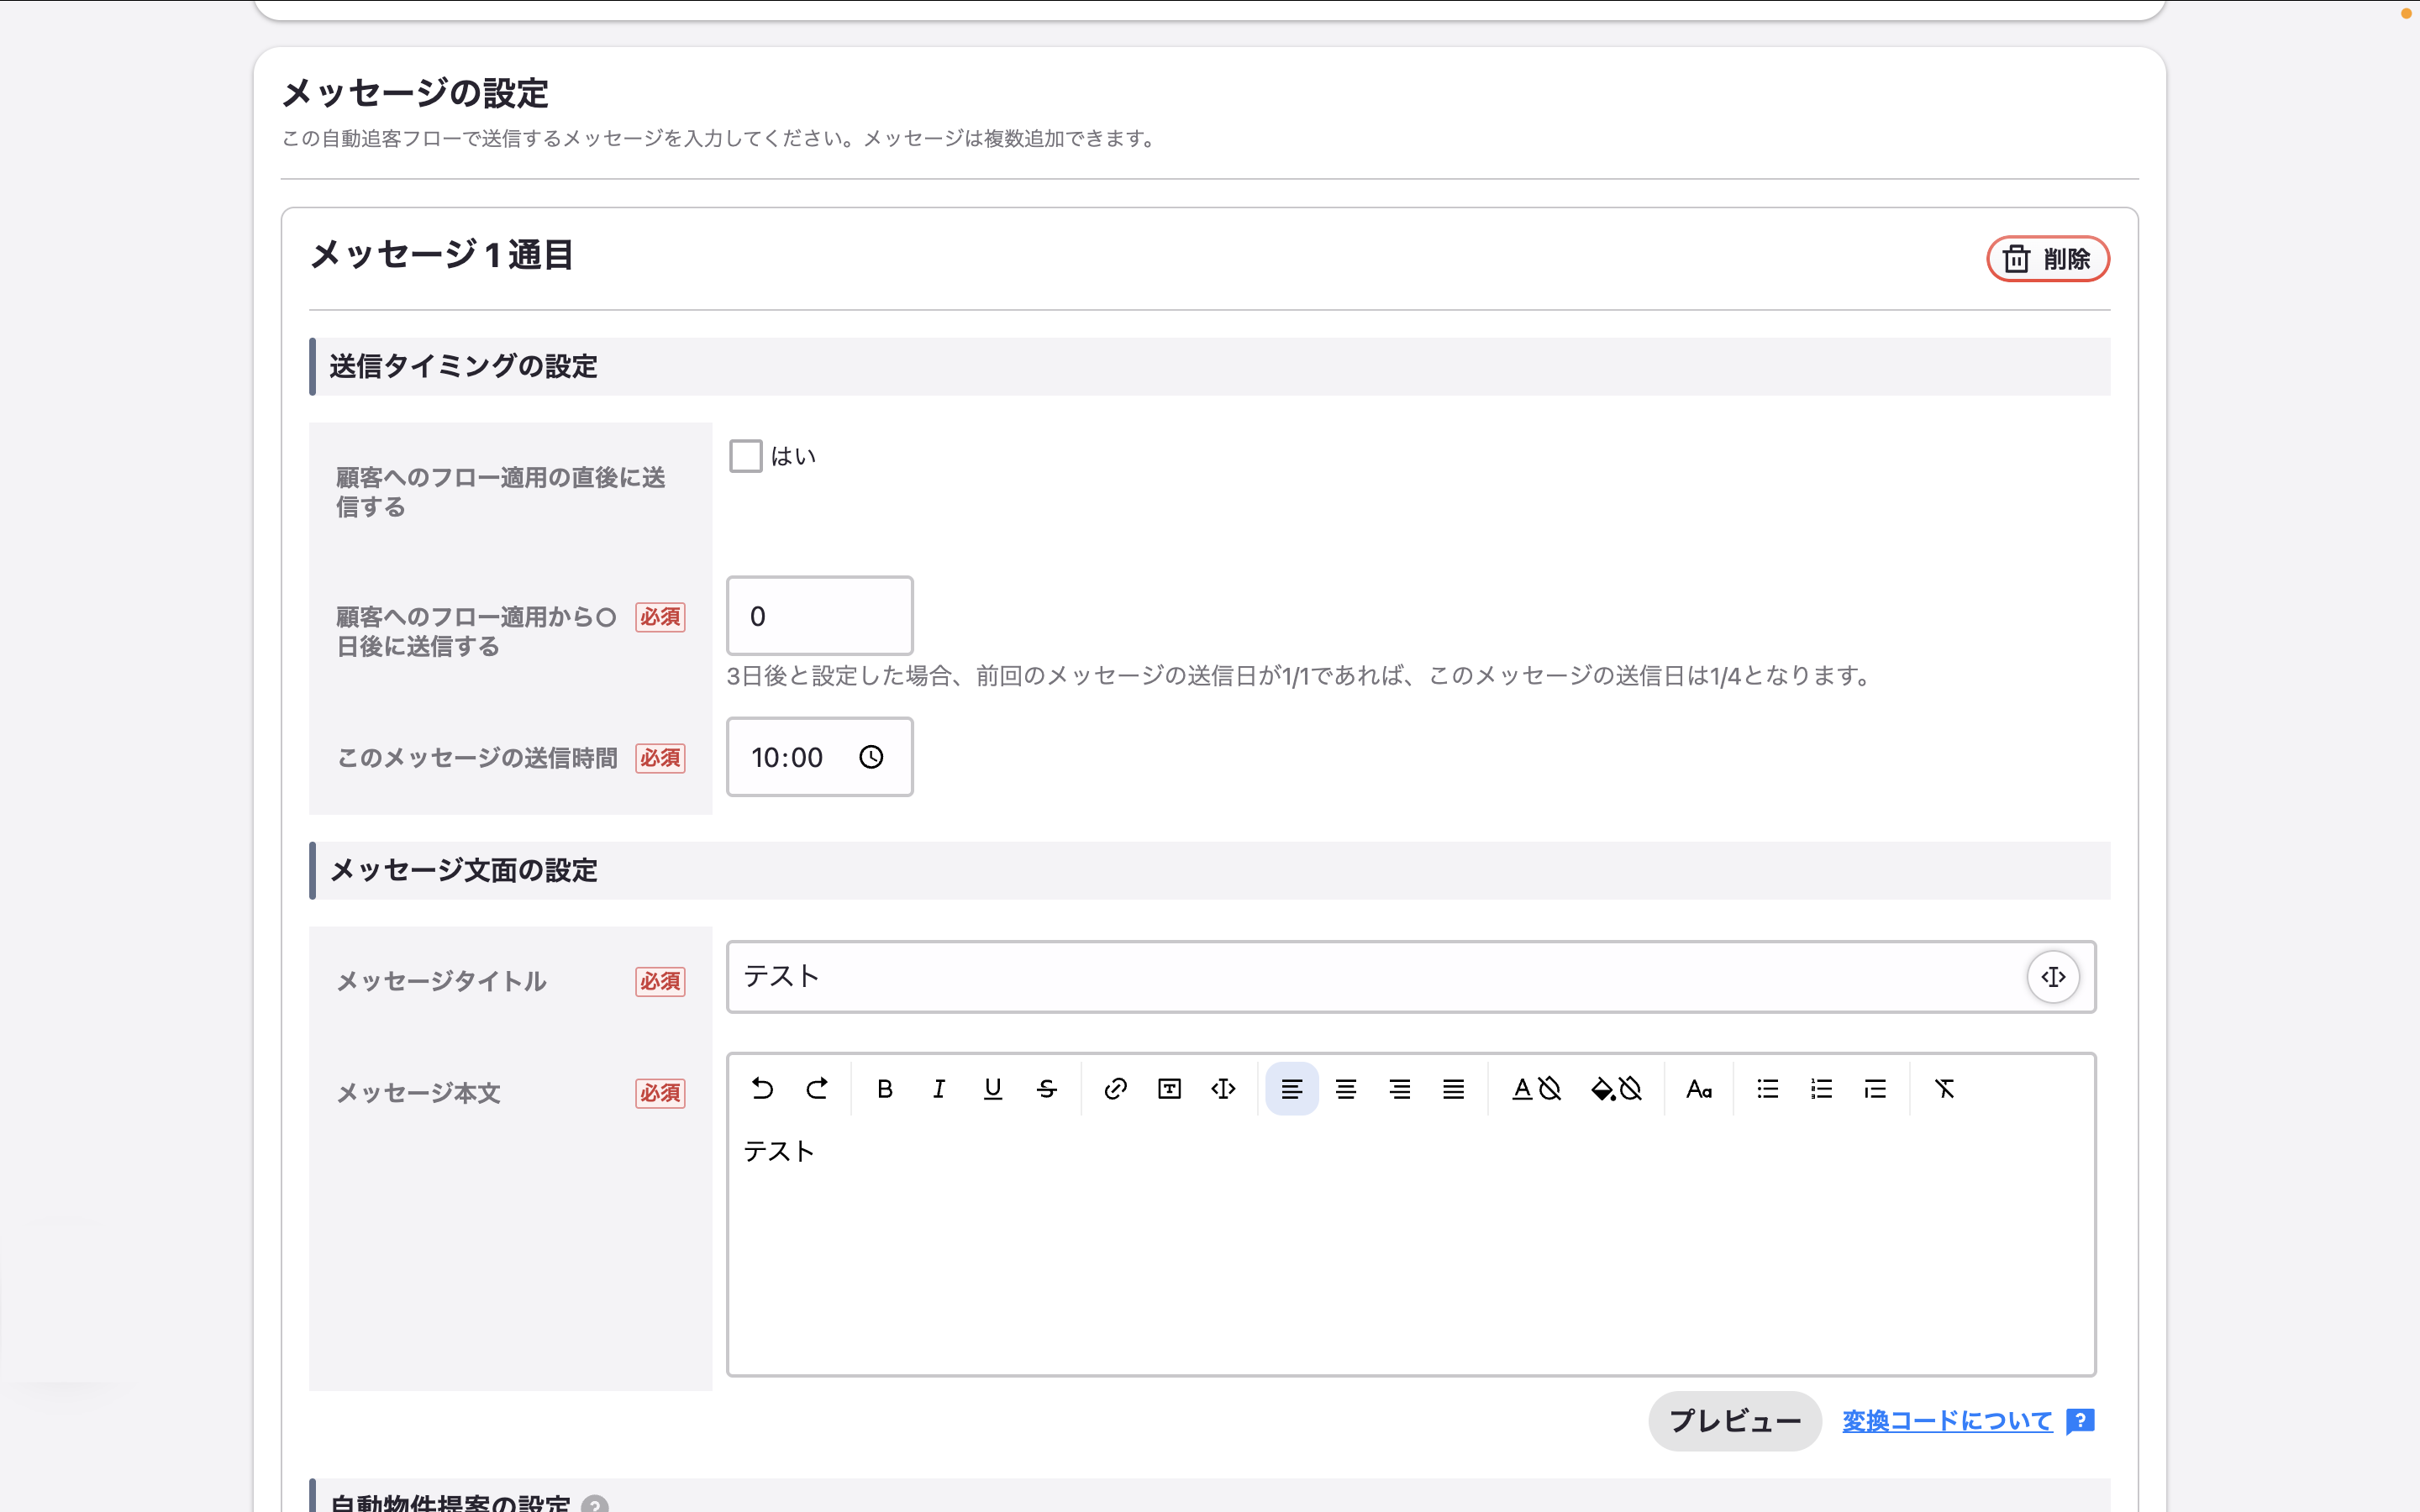Click the indent list icon
This screenshot has width=2420, height=1512.
pos(1876,1089)
